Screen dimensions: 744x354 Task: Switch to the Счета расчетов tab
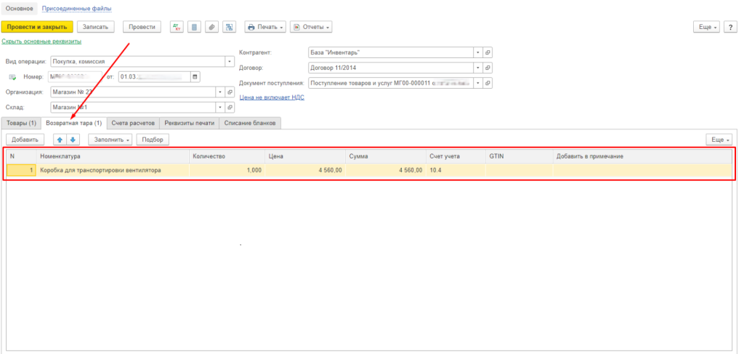(134, 123)
